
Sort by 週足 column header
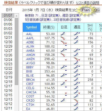click(77, 27)
